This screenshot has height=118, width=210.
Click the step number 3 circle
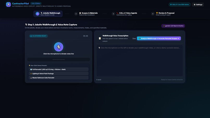pos(113,14)
